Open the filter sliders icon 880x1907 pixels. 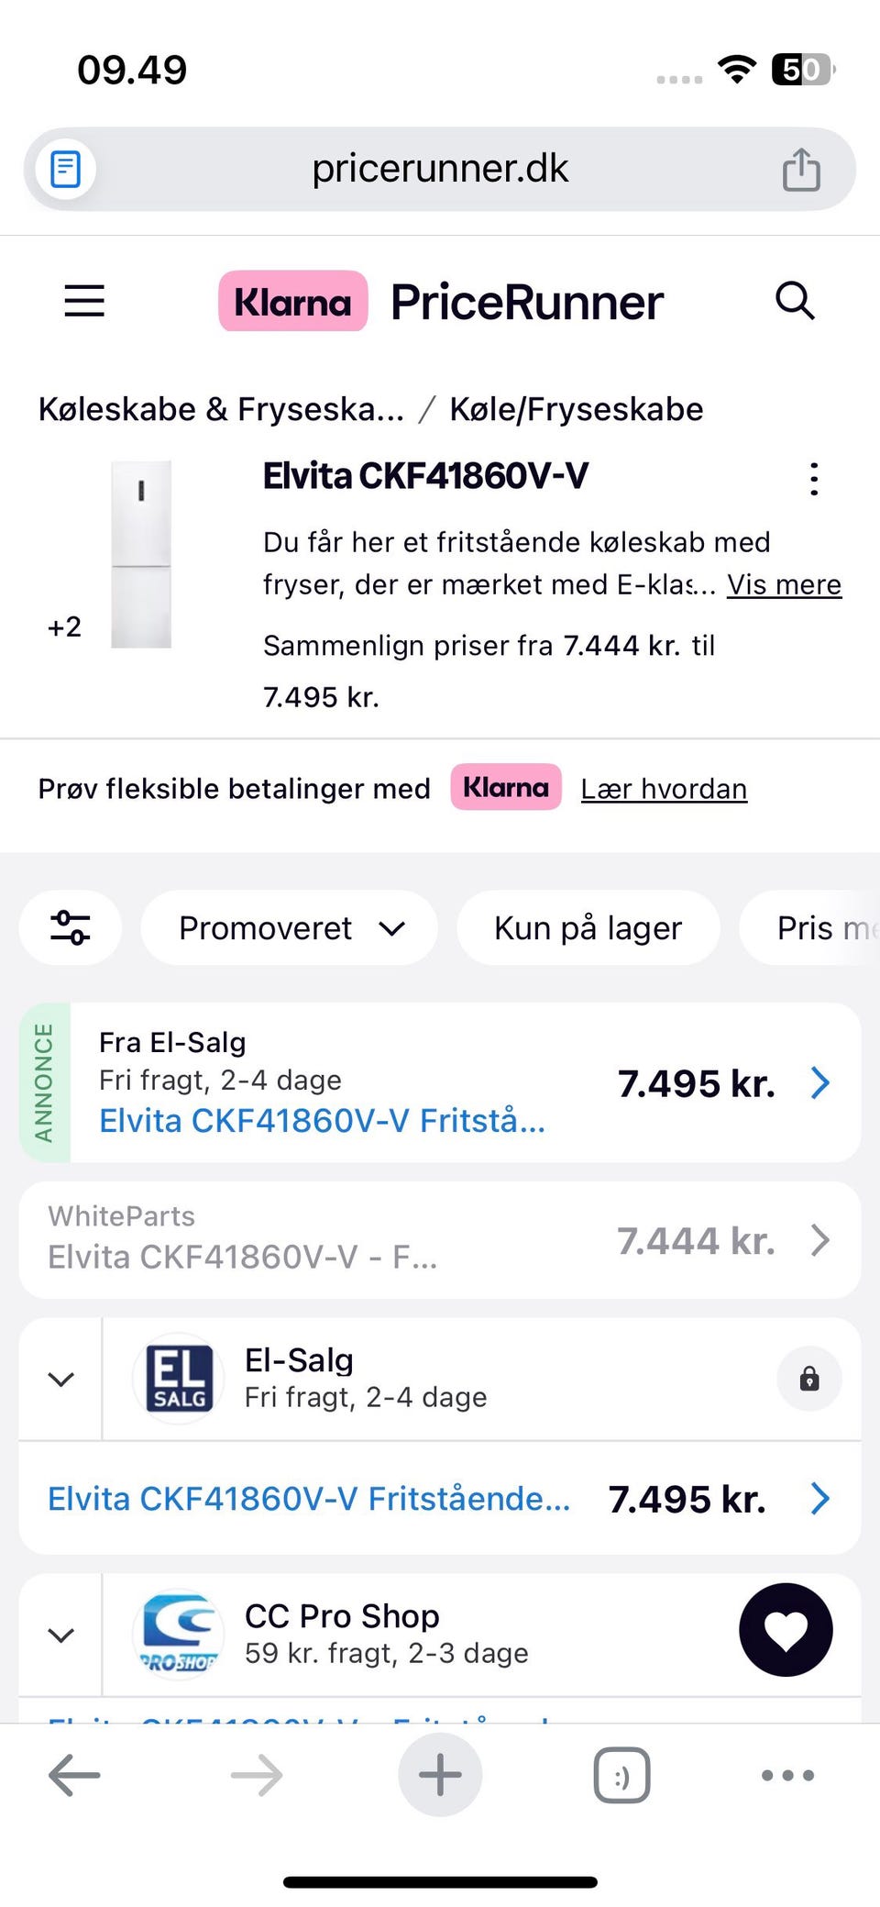pos(71,927)
